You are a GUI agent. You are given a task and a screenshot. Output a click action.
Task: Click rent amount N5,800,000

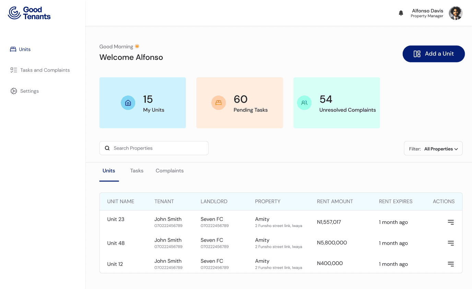tap(332, 243)
